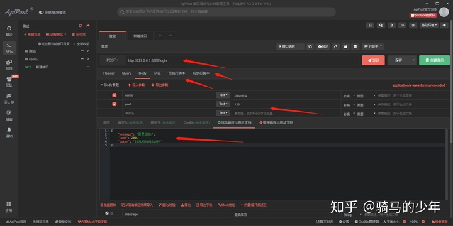Click the copy interface icon
Image resolution: width=453 pixels, height=226 pixels.
[x=310, y=46]
